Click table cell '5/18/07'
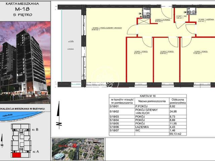 (x=114, y=130)
